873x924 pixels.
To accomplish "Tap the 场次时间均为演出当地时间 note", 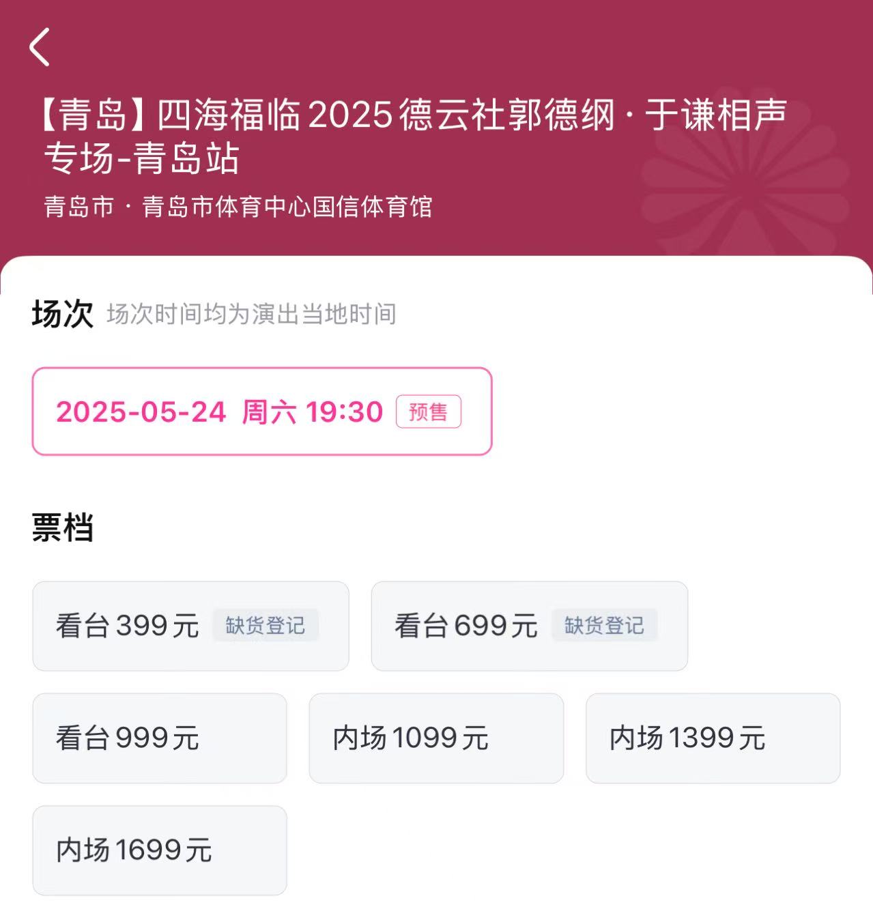I will pyautogui.click(x=251, y=315).
